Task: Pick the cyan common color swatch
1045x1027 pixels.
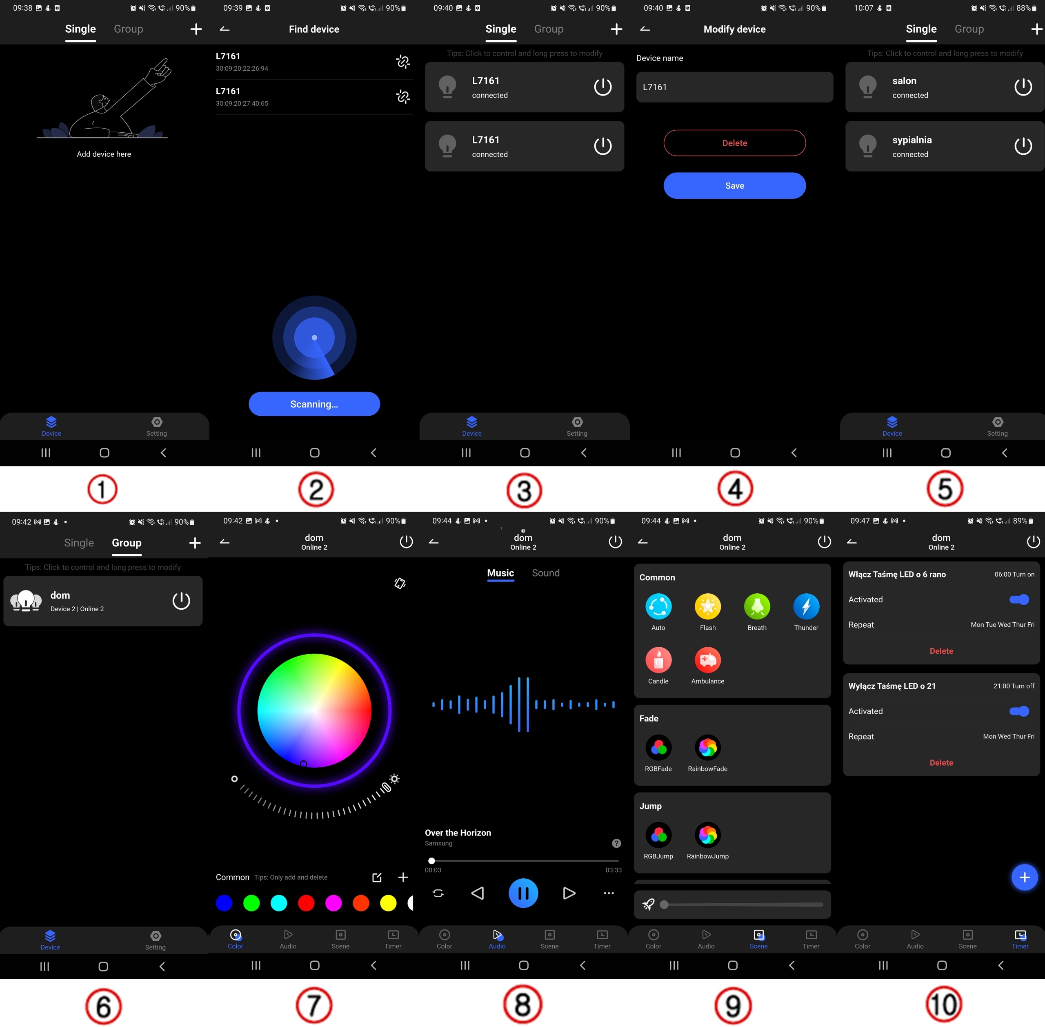Action: pyautogui.click(x=279, y=903)
